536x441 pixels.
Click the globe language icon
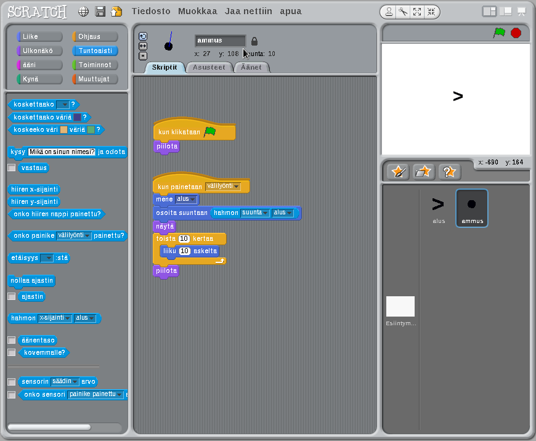[x=84, y=12]
